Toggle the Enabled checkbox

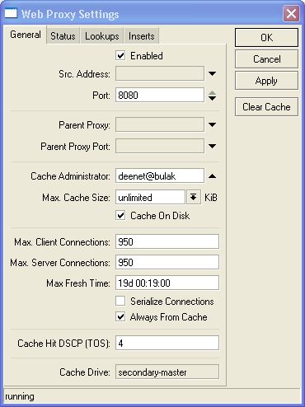(x=120, y=56)
